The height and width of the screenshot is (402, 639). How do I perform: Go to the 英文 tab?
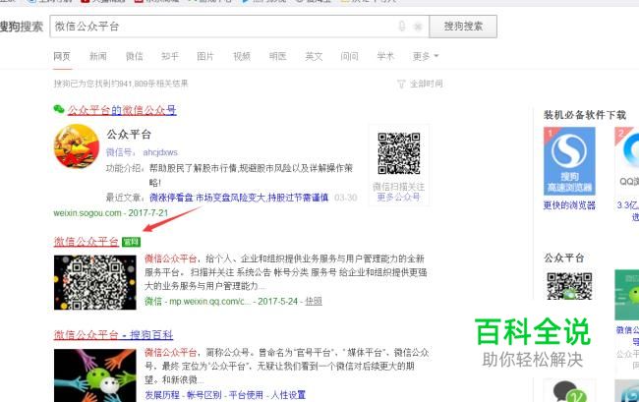click(314, 56)
